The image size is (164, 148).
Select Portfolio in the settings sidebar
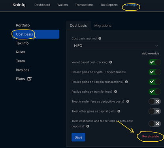pyautogui.click(x=23, y=25)
